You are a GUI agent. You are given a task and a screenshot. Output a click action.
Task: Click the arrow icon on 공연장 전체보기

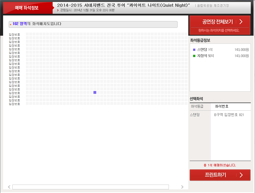pyautogui.click(x=241, y=22)
